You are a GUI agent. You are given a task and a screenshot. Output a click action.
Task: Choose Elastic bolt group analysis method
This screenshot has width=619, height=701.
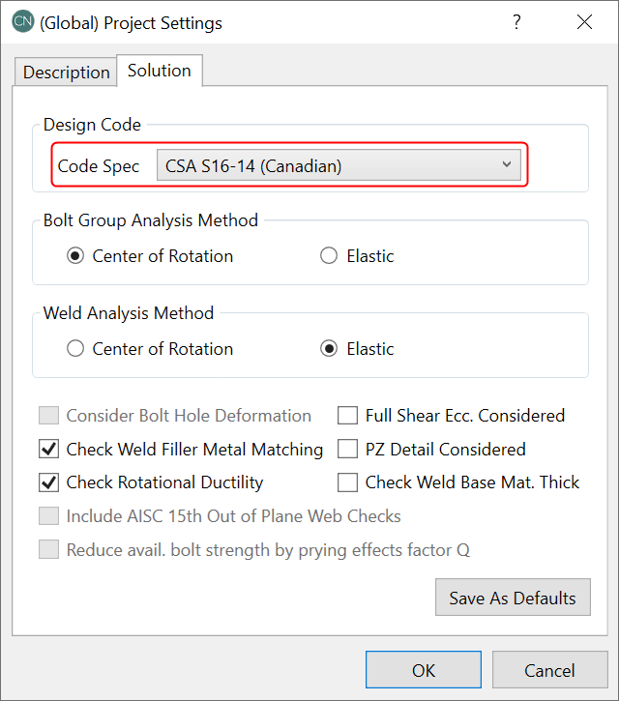tap(329, 256)
